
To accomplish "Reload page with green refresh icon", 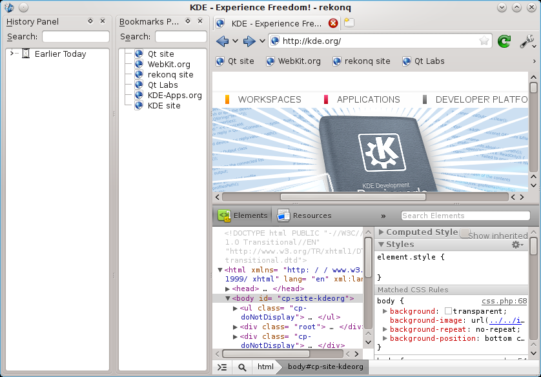I will [x=504, y=41].
